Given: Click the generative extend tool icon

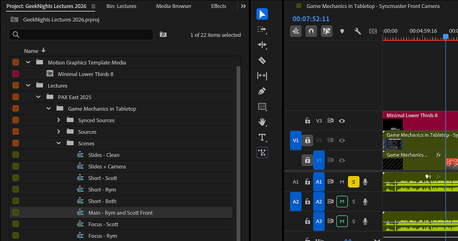Looking at the screenshot, I should [x=262, y=153].
